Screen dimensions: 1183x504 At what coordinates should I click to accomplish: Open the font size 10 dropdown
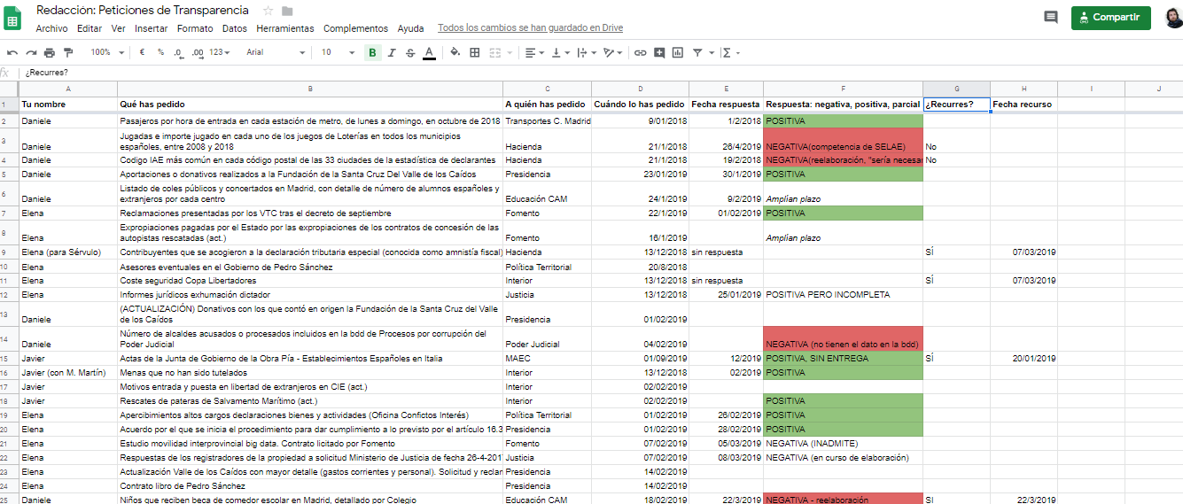[x=338, y=53]
